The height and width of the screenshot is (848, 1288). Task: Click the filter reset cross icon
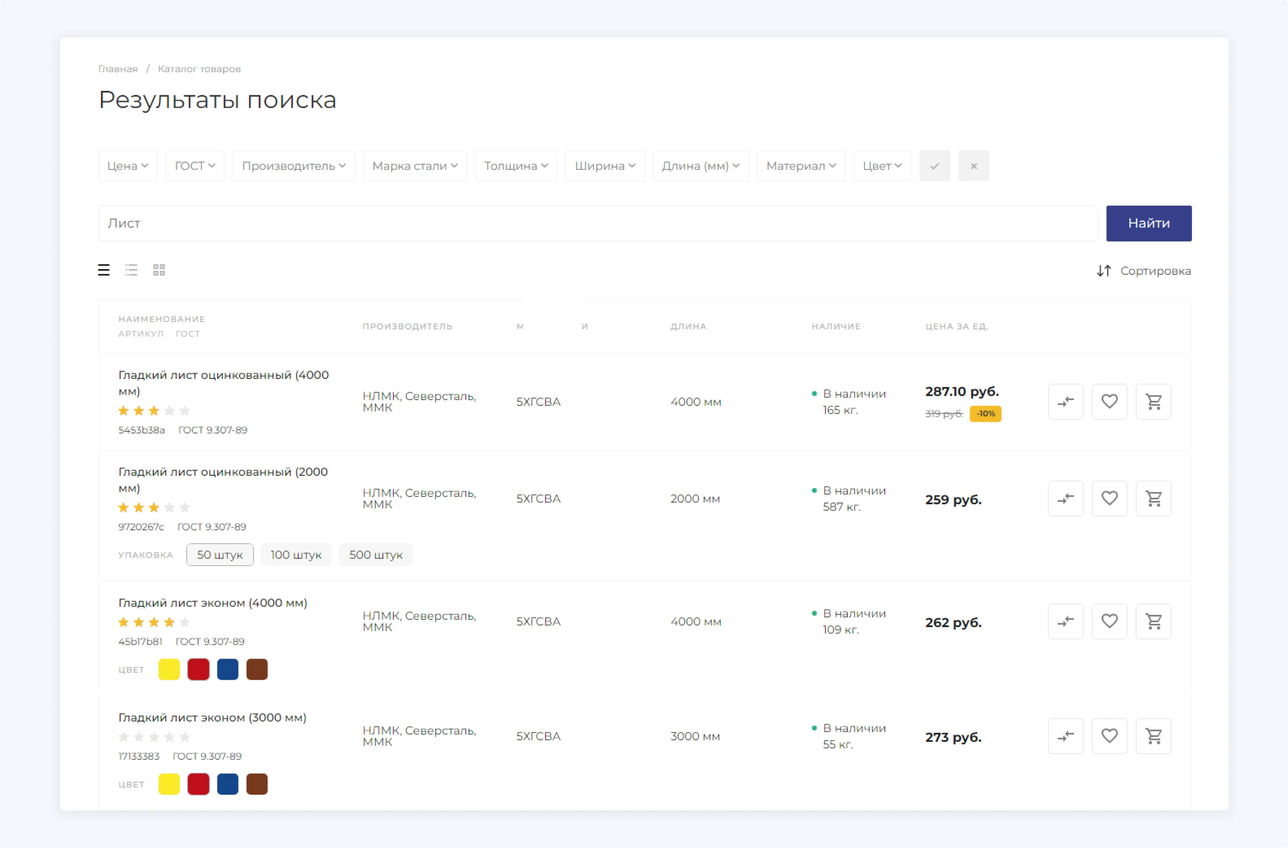point(973,166)
